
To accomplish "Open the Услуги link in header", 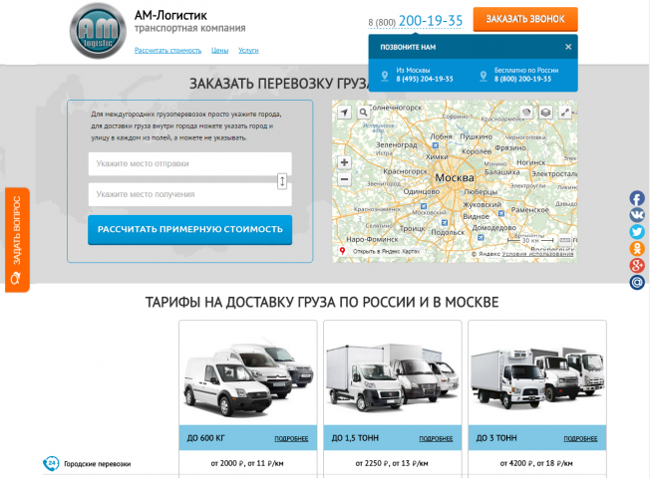I will pyautogui.click(x=248, y=50).
